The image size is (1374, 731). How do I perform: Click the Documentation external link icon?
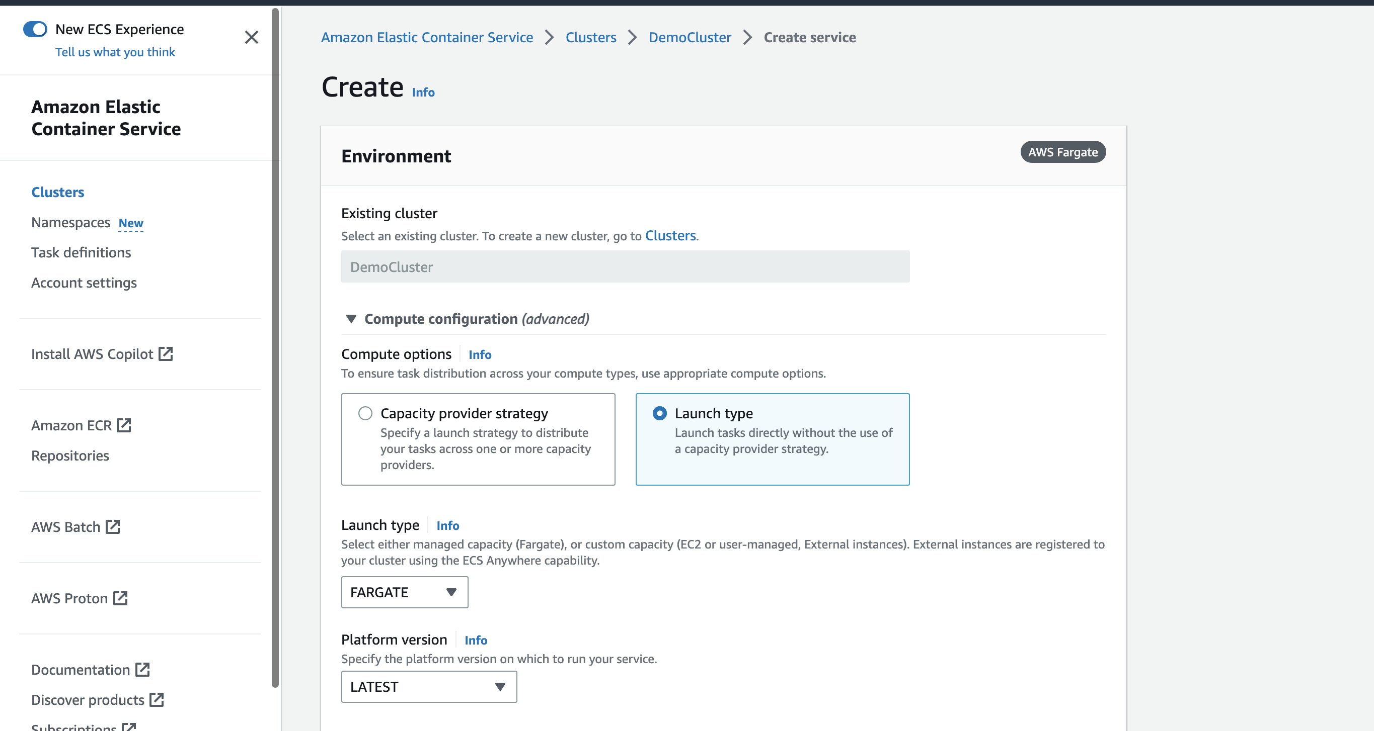point(142,669)
